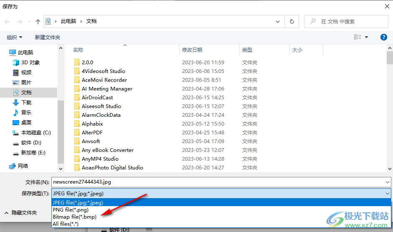393x232 pixels.
Task: Select the 2.0.0 folder icon
Action: coord(77,62)
